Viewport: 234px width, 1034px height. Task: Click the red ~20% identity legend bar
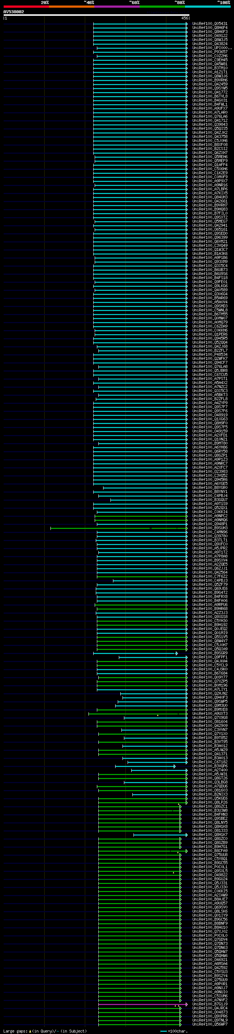(26, 7)
